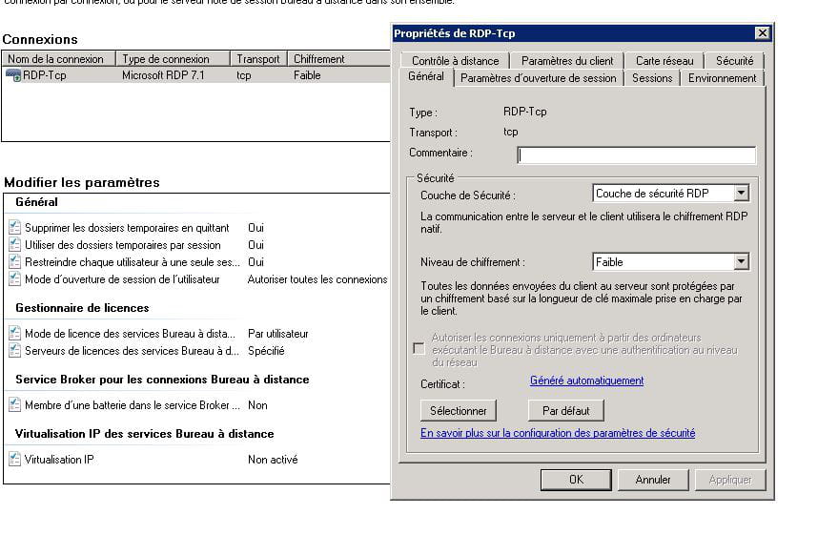
Task: Click the RDP-Tcp connection icon
Action: tap(13, 75)
